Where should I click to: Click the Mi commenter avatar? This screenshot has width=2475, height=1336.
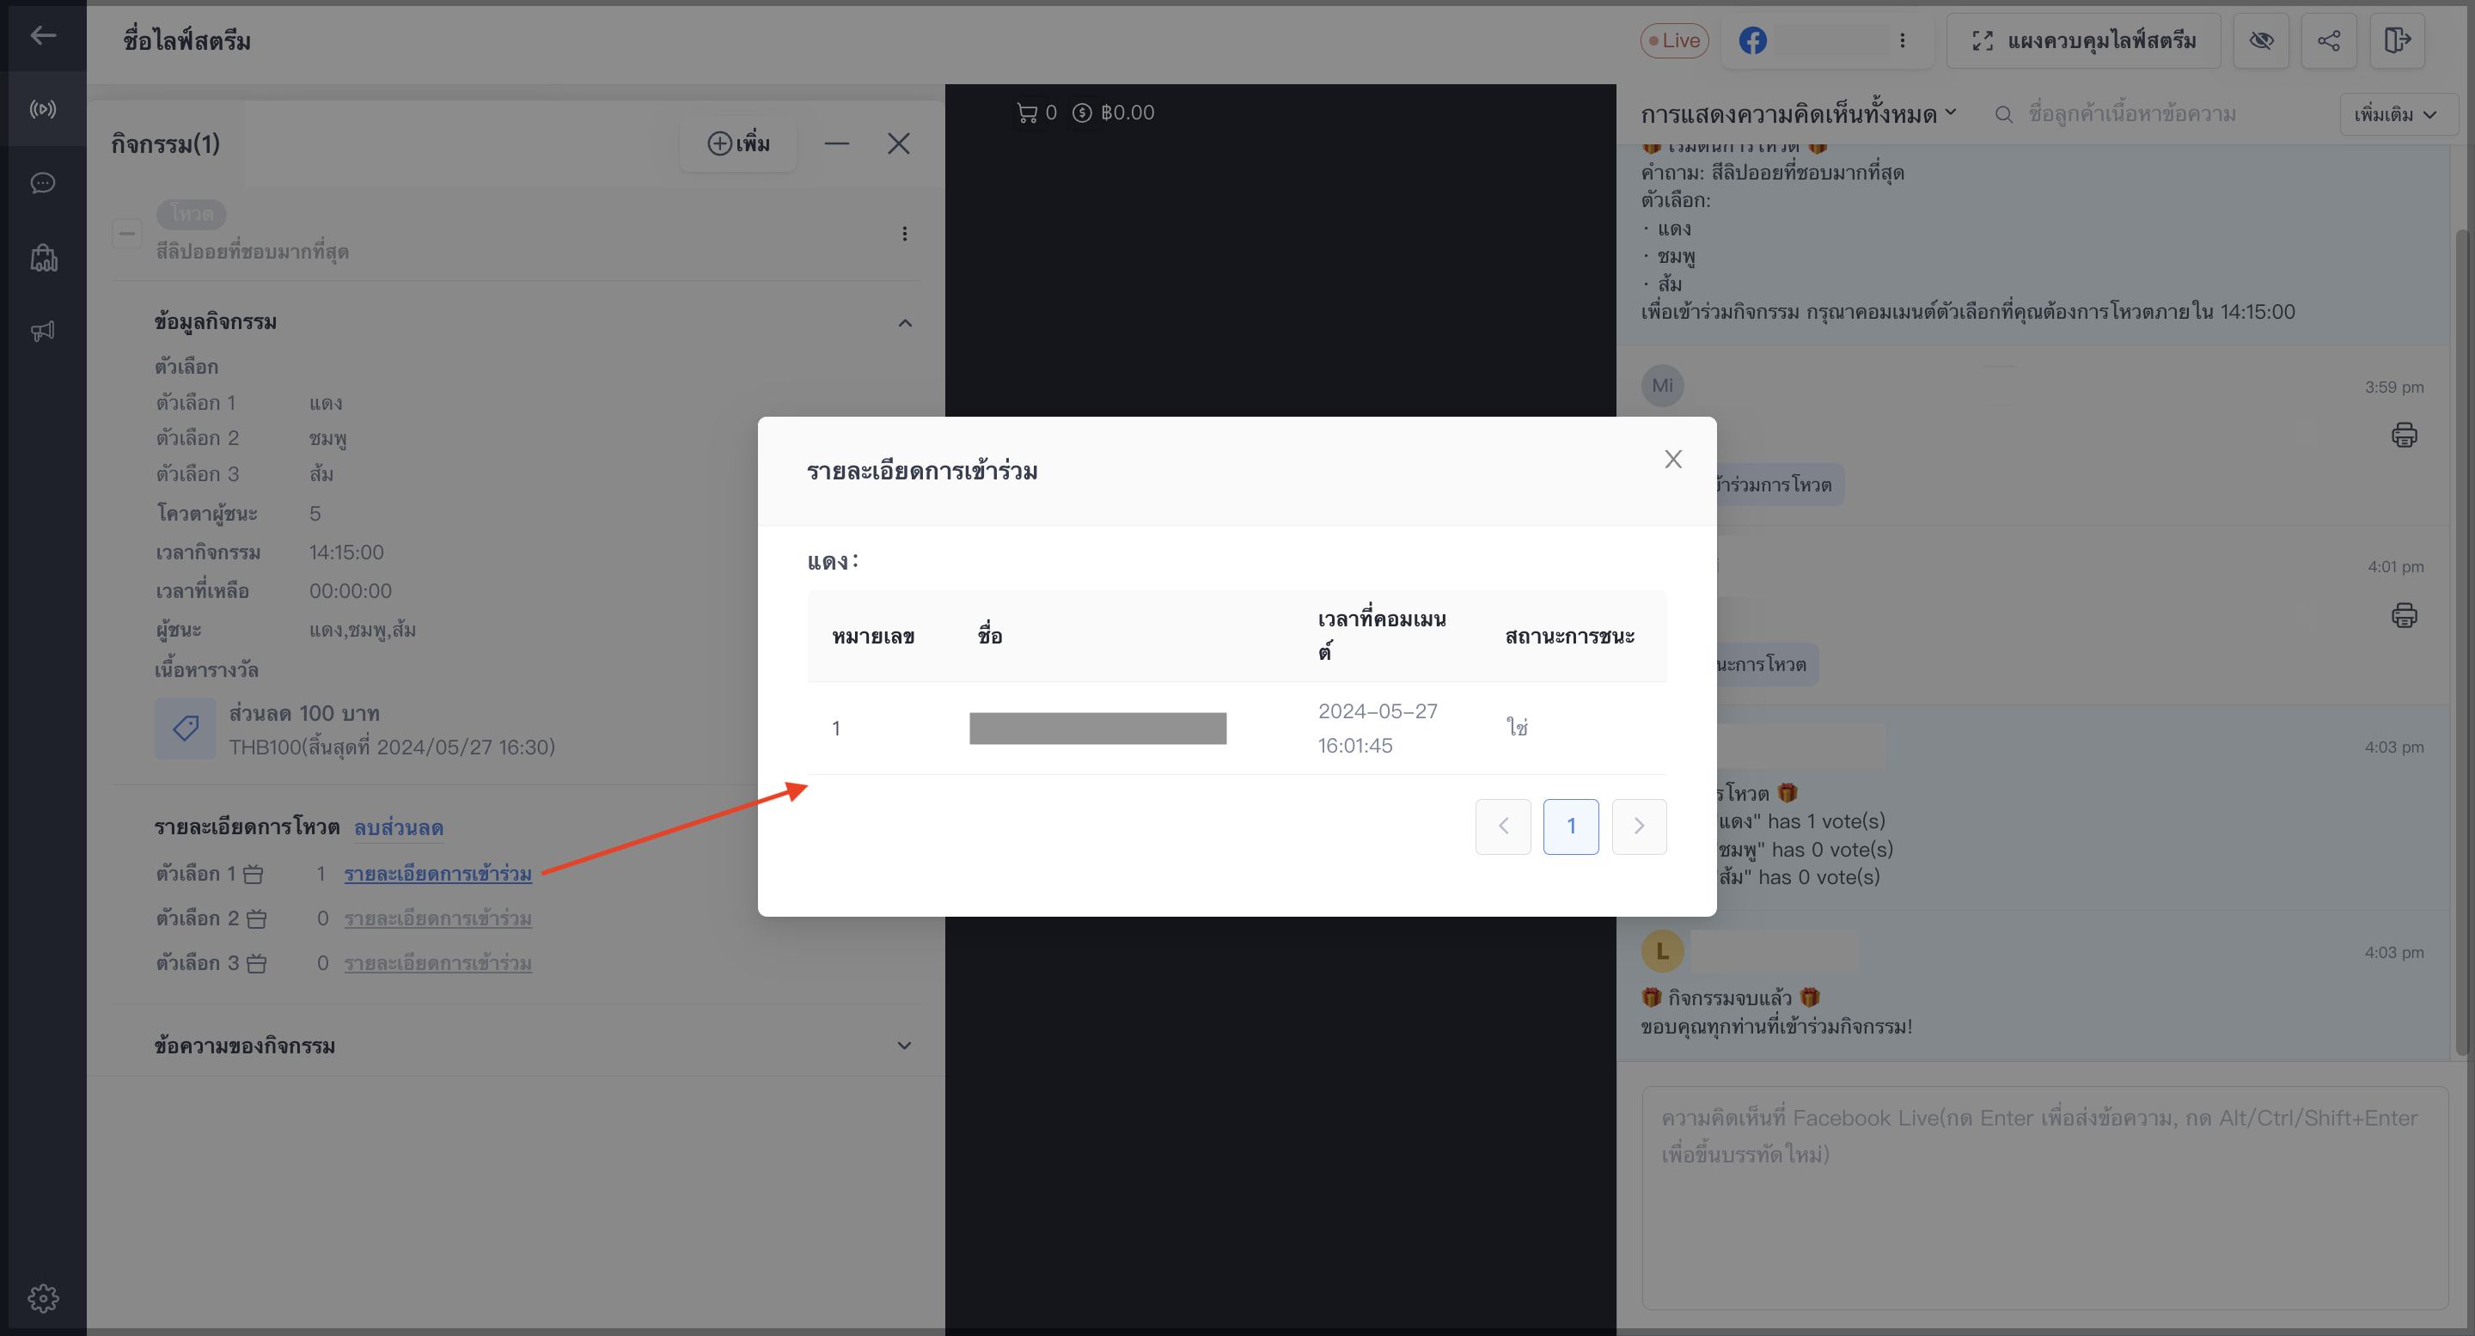[x=1662, y=385]
